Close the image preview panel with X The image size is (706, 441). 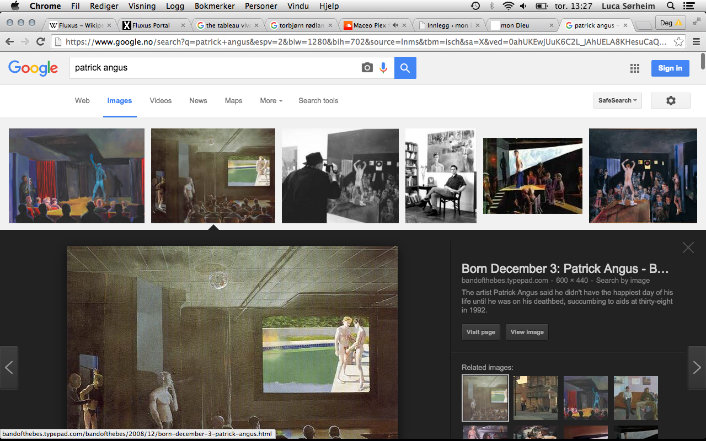688,248
